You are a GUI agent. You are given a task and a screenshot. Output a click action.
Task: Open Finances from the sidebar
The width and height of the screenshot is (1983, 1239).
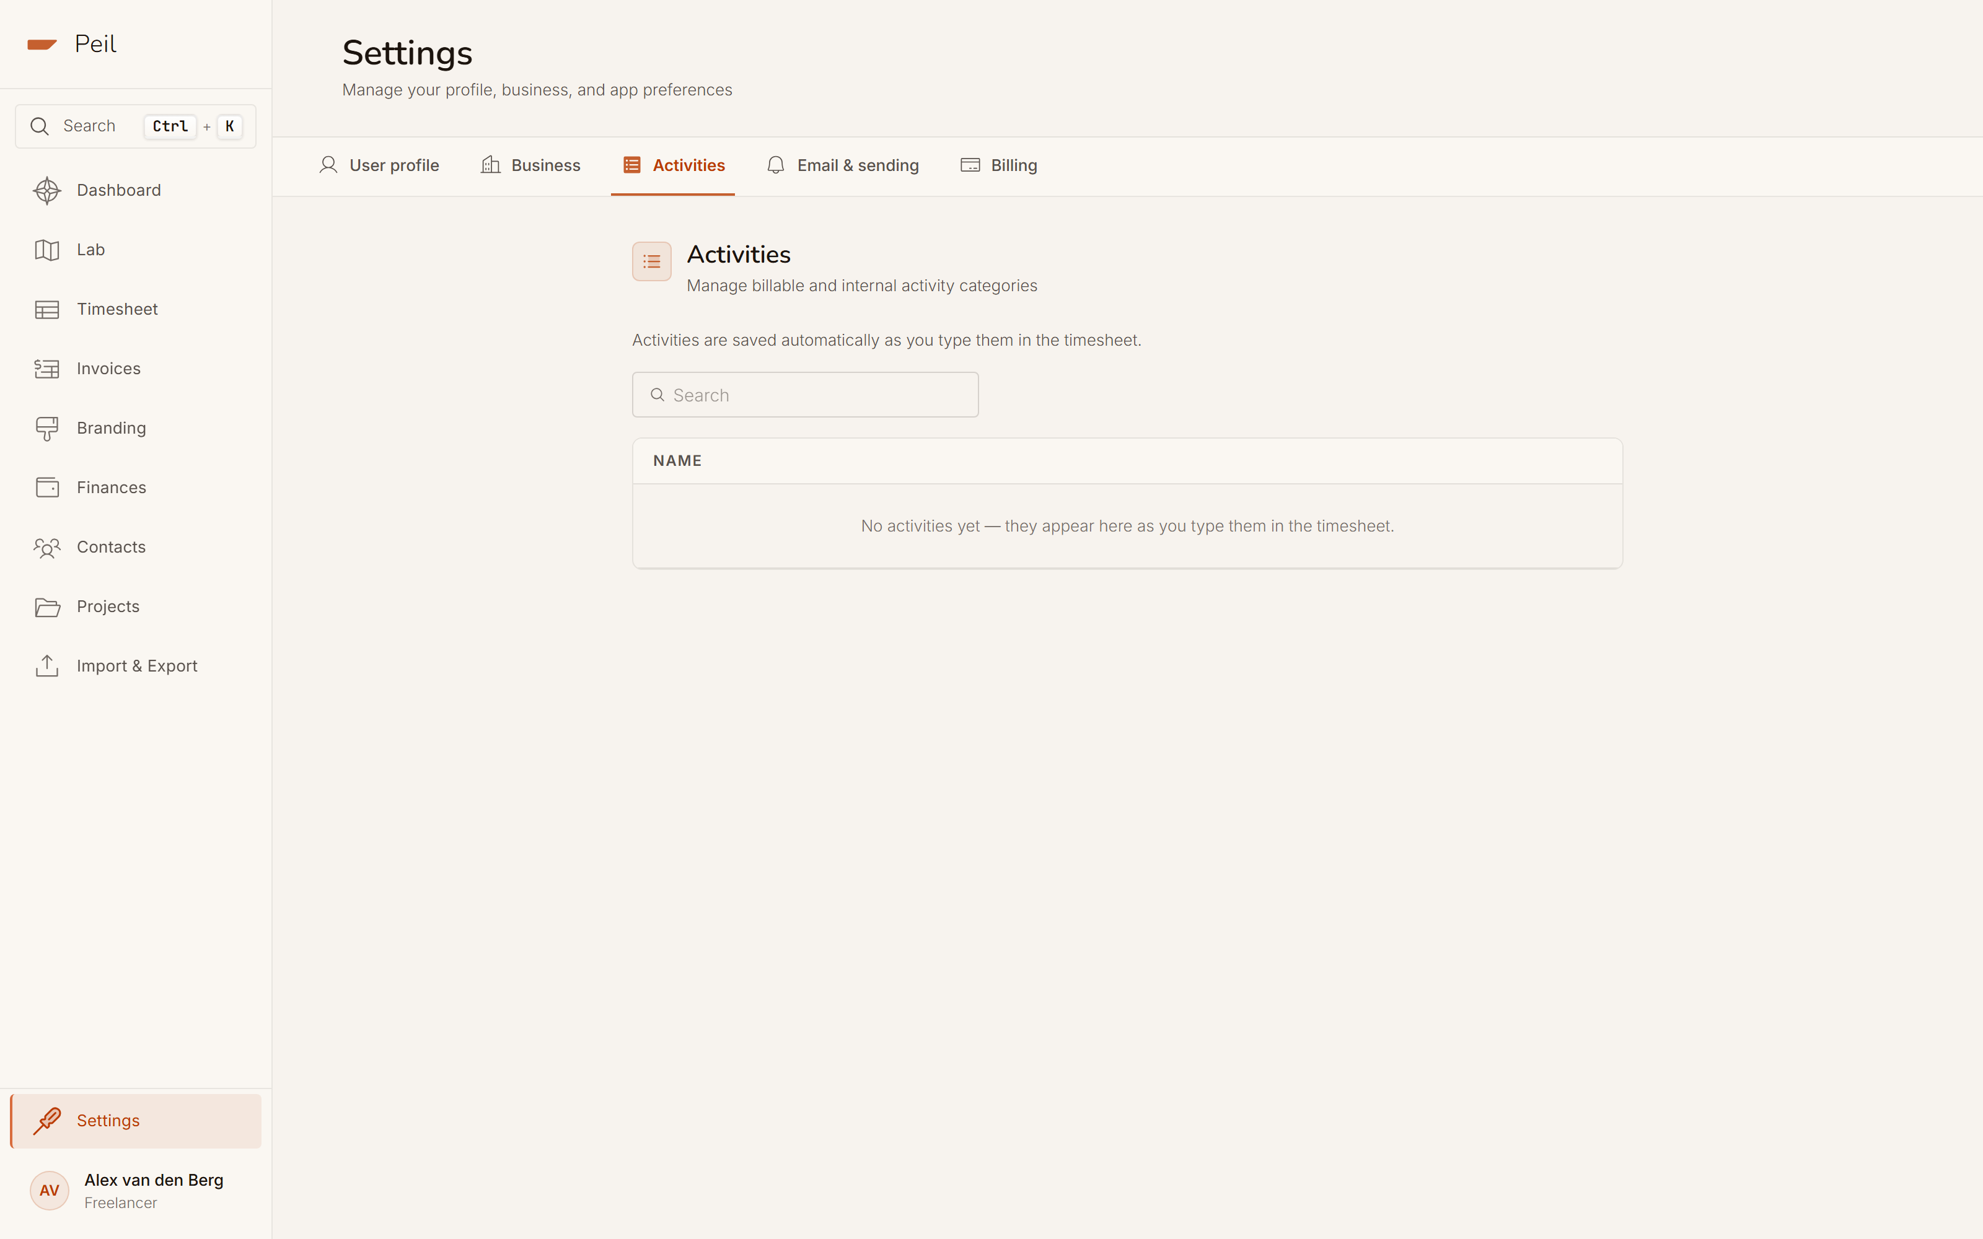tap(136, 488)
